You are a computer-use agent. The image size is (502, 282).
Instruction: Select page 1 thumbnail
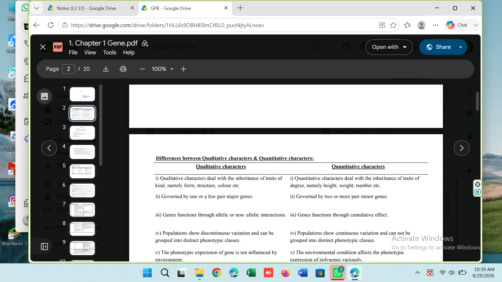click(82, 94)
